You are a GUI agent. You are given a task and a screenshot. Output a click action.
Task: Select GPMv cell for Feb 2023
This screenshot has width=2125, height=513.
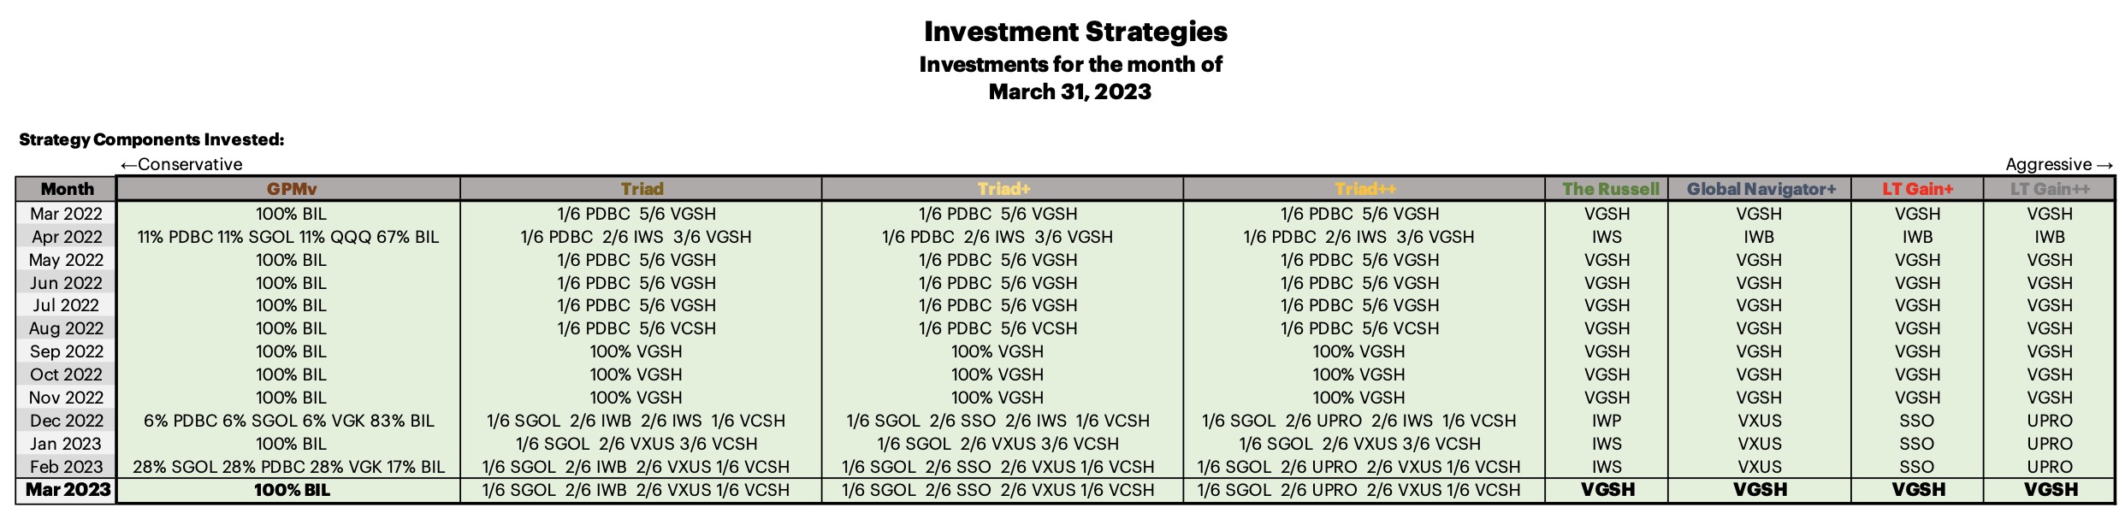tap(289, 467)
